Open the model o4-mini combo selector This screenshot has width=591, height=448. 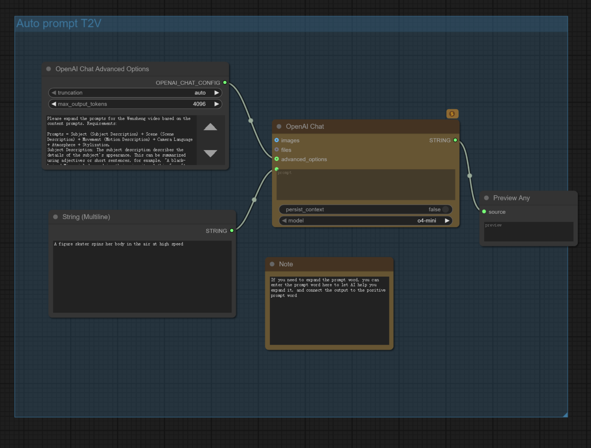(x=366, y=221)
